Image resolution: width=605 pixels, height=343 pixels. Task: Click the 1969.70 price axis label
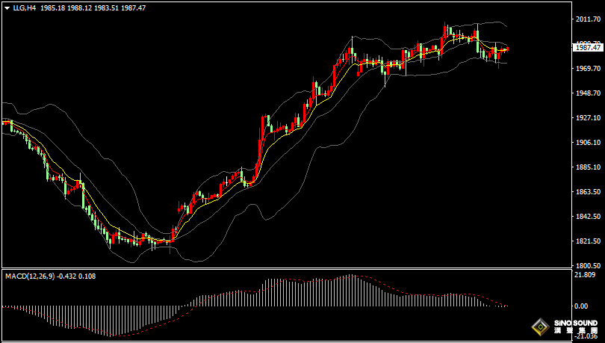coord(588,69)
